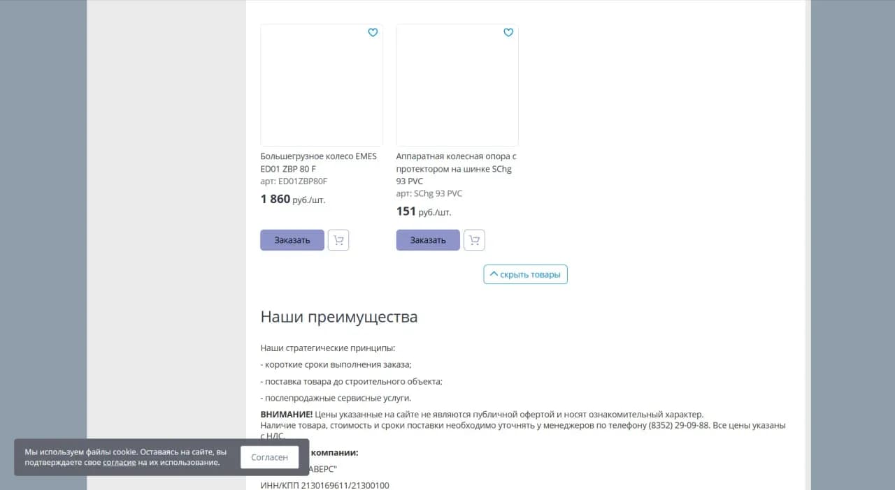The height and width of the screenshot is (490, 895).
Task: Accept cookies by pressing Согласен
Action: [x=269, y=456]
